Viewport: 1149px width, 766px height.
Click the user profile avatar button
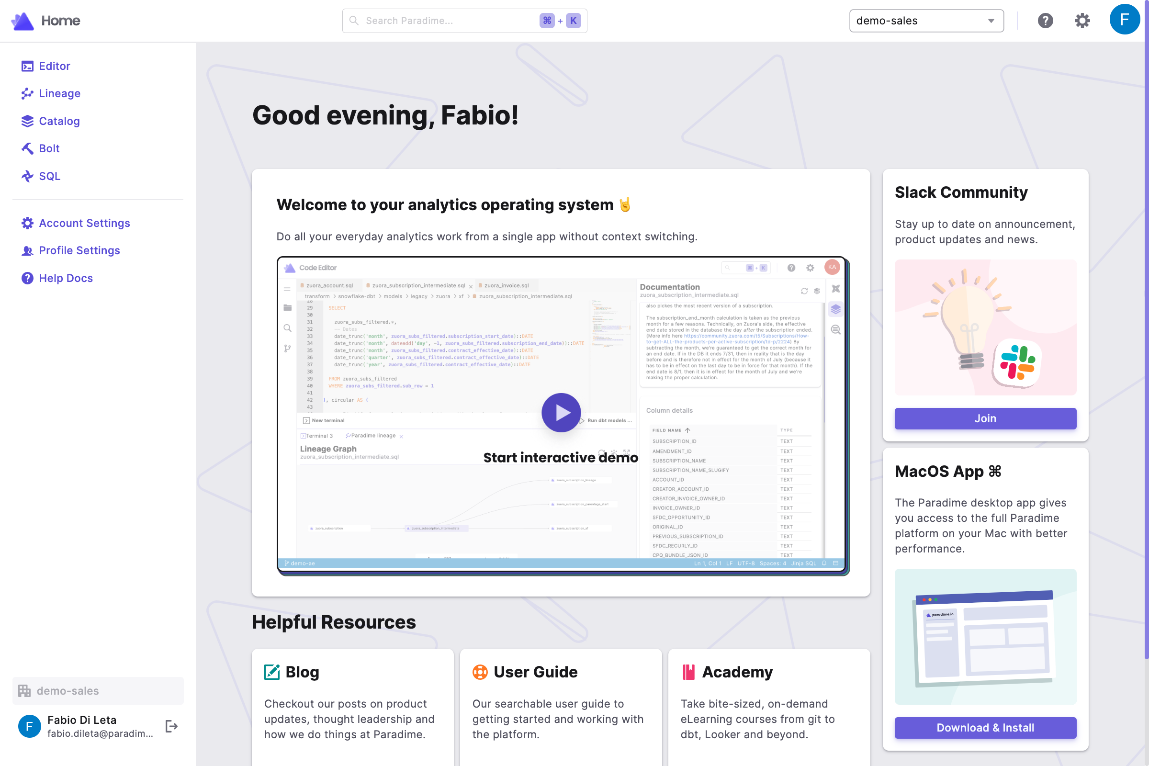click(1125, 21)
